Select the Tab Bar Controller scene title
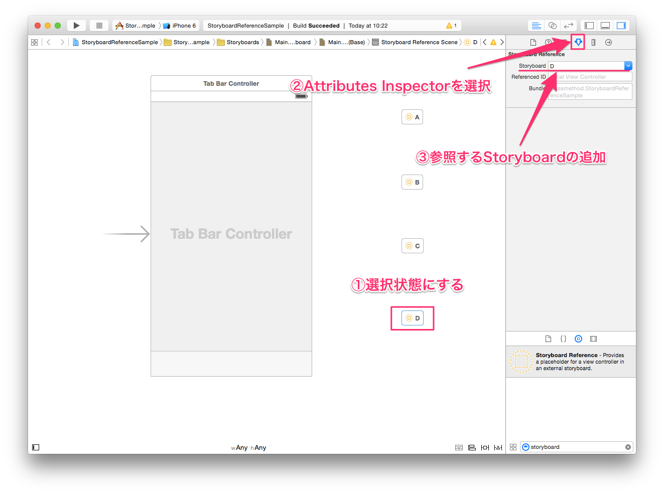 coord(231,84)
